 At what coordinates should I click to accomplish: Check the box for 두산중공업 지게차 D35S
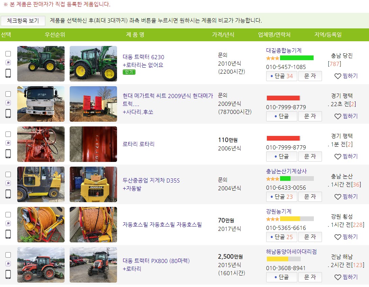(x=8, y=174)
